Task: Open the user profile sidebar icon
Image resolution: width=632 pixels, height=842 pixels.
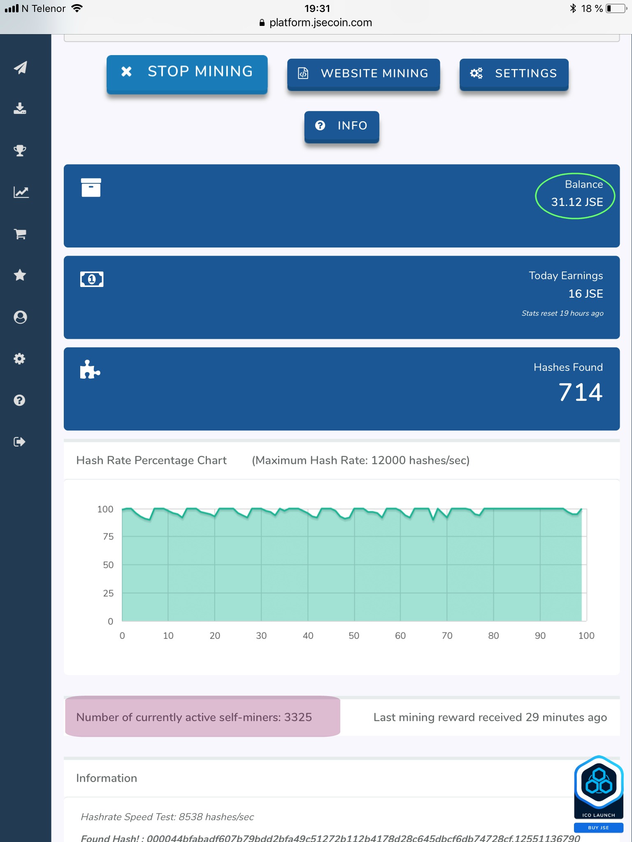Action: (x=20, y=317)
